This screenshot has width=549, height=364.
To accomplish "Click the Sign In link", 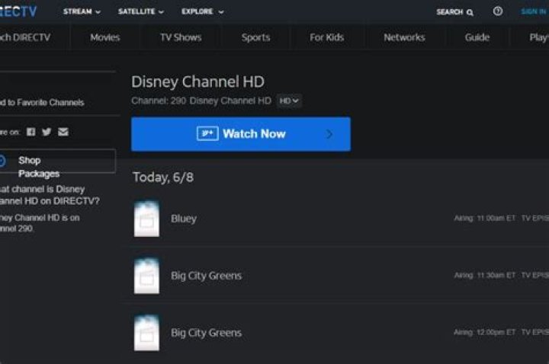I will click(x=533, y=12).
